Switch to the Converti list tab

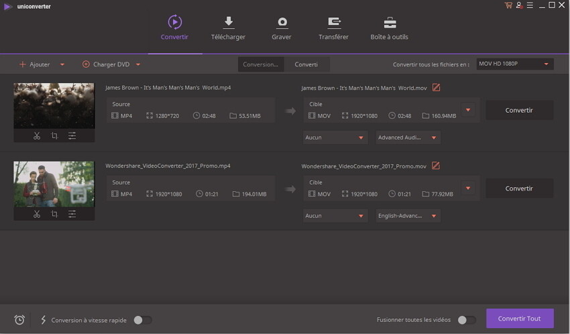coord(306,64)
